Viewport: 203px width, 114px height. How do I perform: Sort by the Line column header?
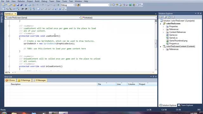coord(121,84)
